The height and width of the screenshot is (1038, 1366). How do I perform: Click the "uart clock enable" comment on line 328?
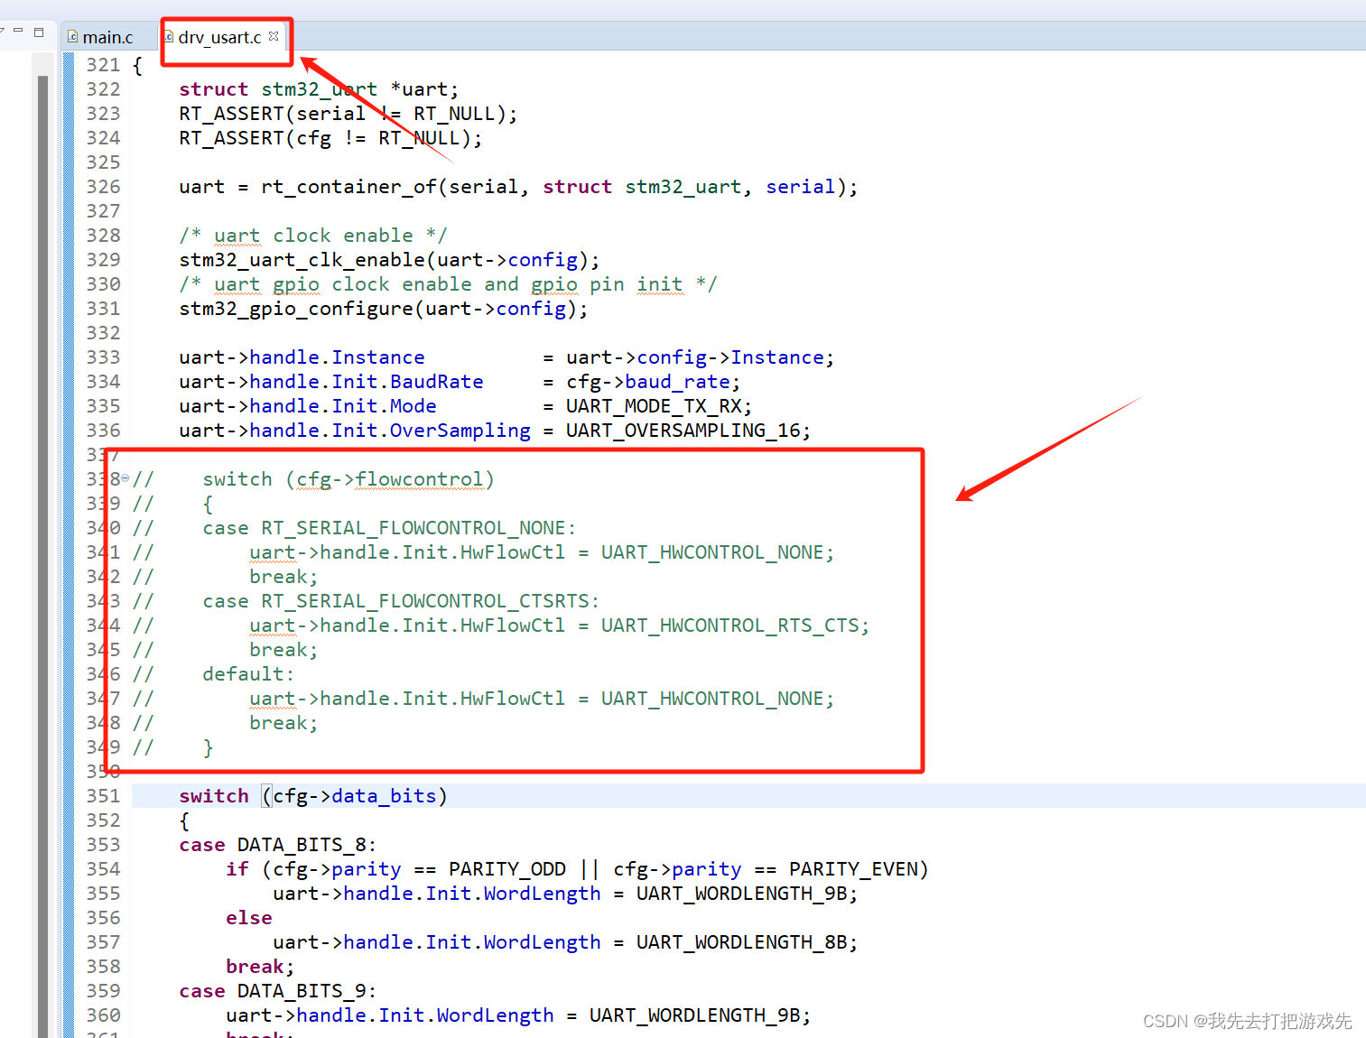(x=313, y=236)
